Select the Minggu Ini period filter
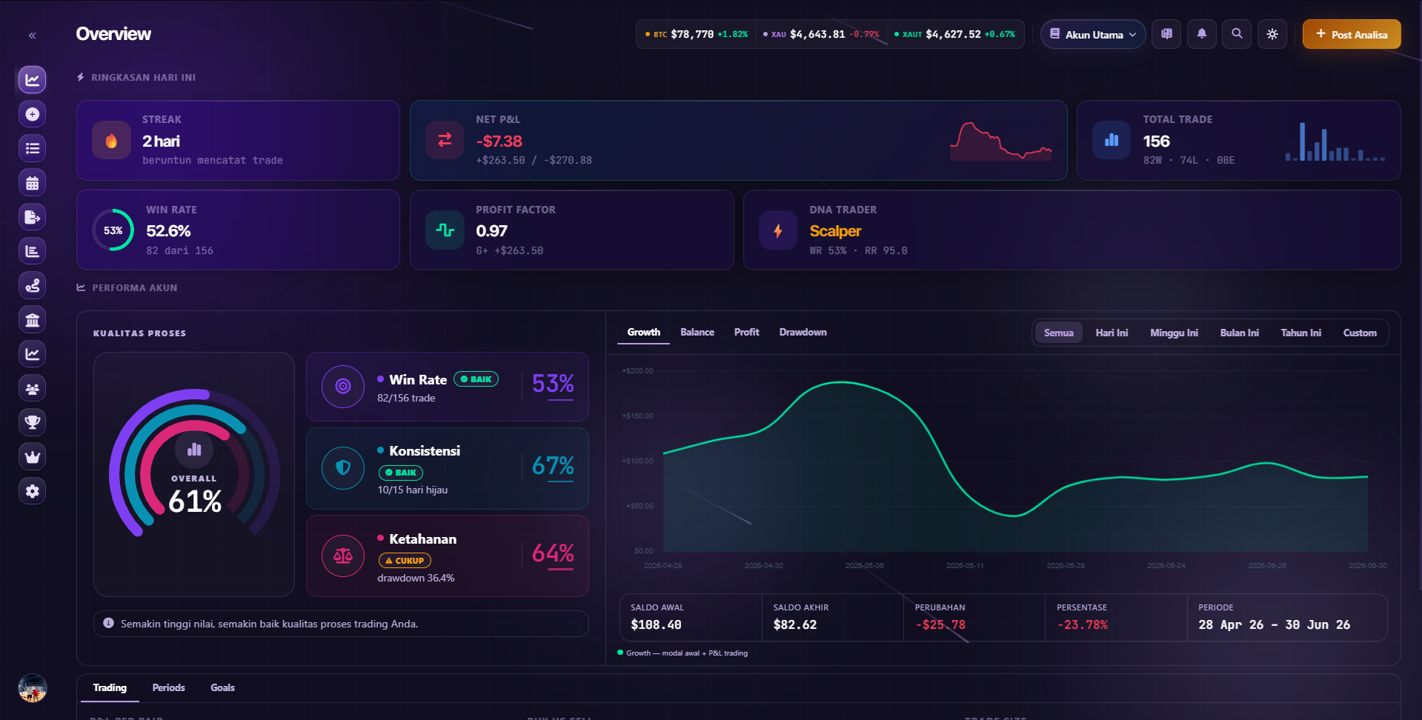The width and height of the screenshot is (1422, 720). click(x=1174, y=333)
